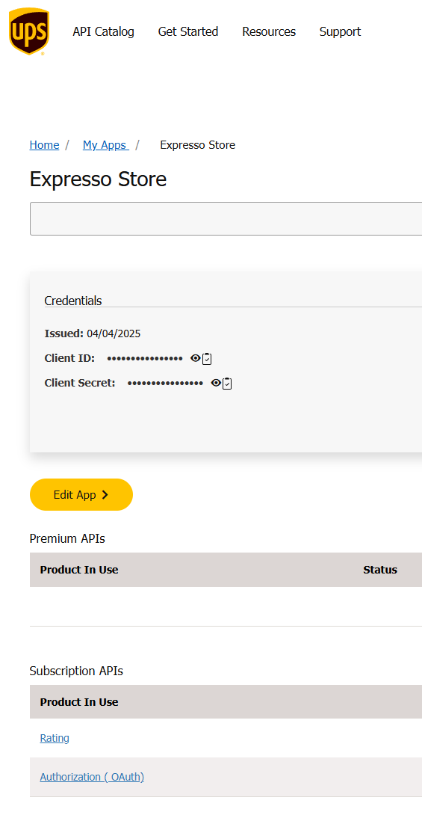
Task: Open the Get Started menu
Action: coord(188,32)
